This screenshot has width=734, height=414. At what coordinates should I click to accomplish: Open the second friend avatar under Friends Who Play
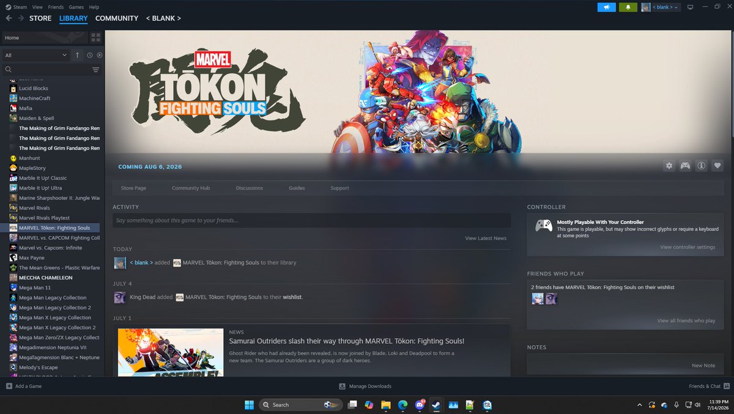(x=551, y=298)
